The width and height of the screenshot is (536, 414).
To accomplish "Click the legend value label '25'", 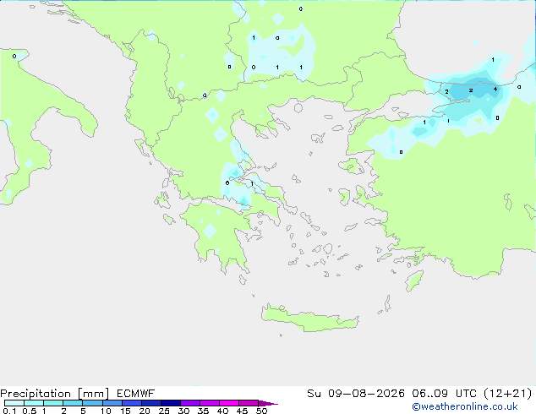I will [x=164, y=411].
